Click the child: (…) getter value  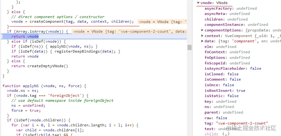coord(226,134)
